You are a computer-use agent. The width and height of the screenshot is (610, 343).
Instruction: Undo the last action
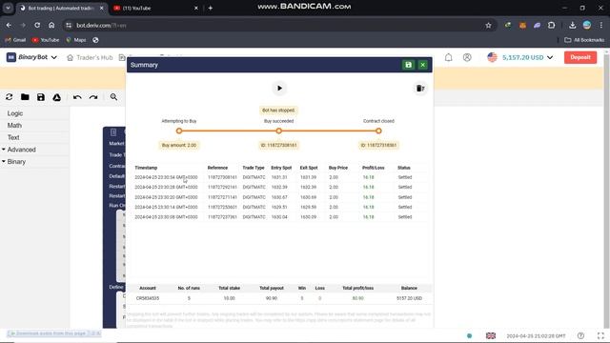tap(77, 97)
